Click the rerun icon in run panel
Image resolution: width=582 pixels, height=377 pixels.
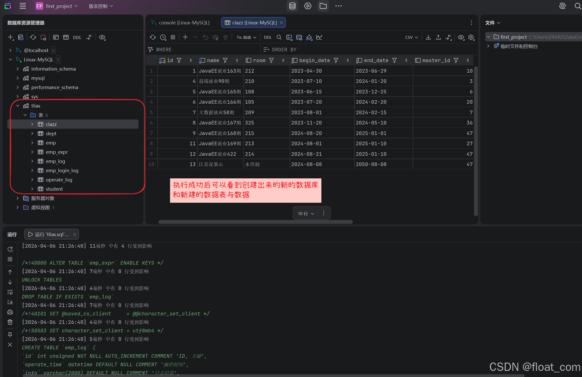10,249
